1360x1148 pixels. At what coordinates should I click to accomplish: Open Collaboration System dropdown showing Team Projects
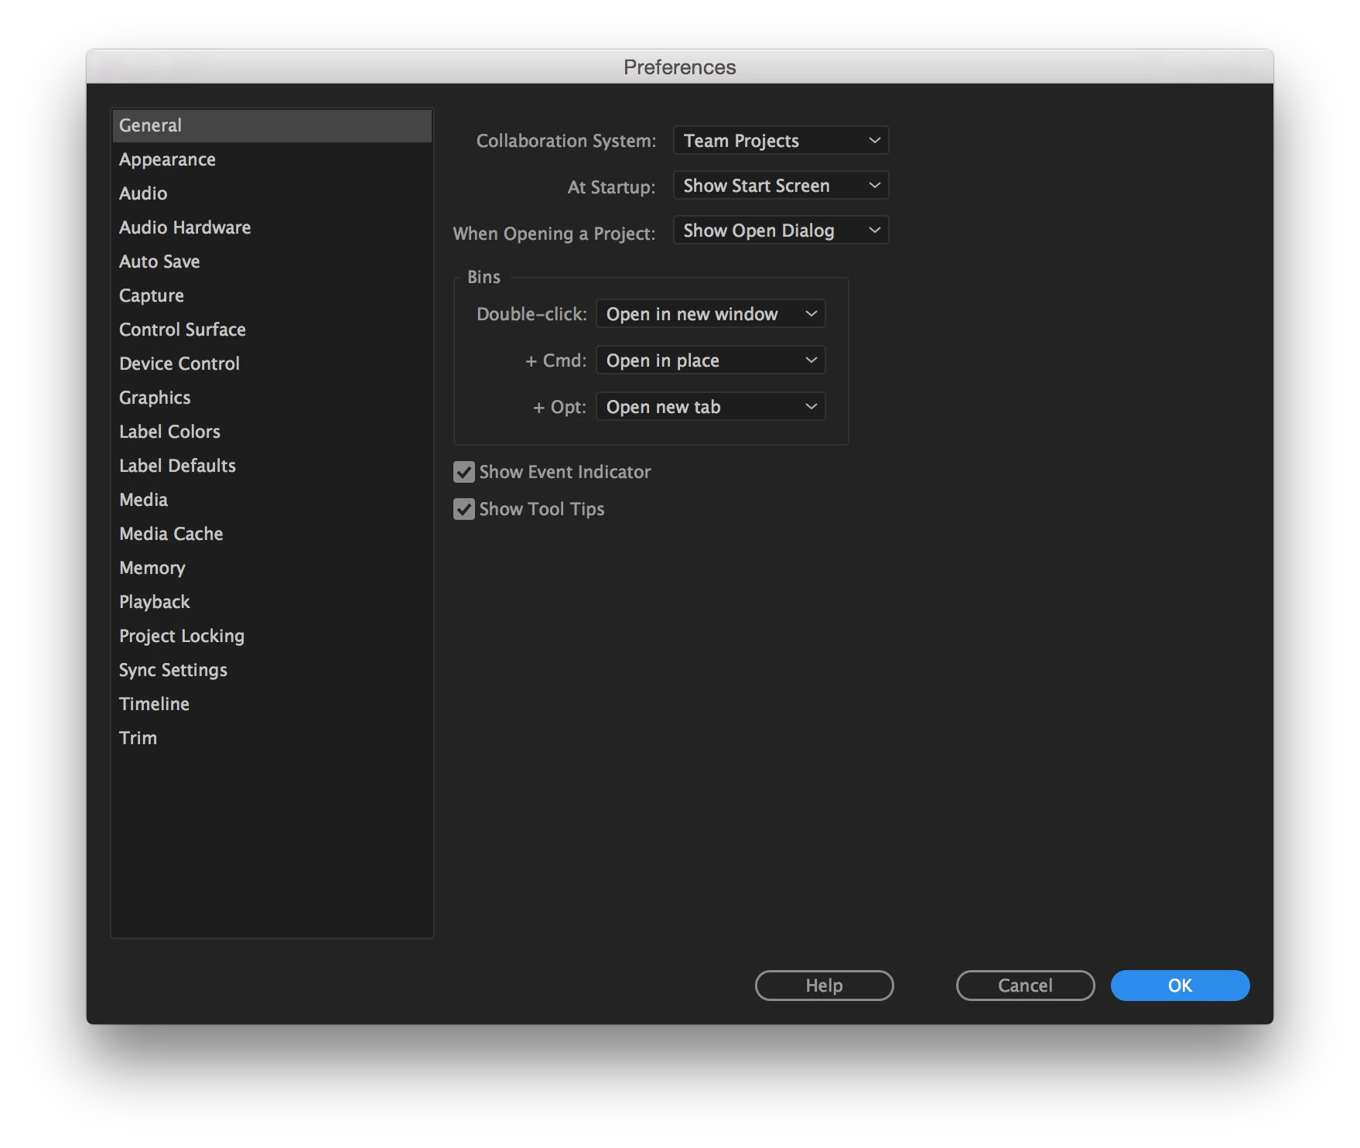click(x=781, y=141)
